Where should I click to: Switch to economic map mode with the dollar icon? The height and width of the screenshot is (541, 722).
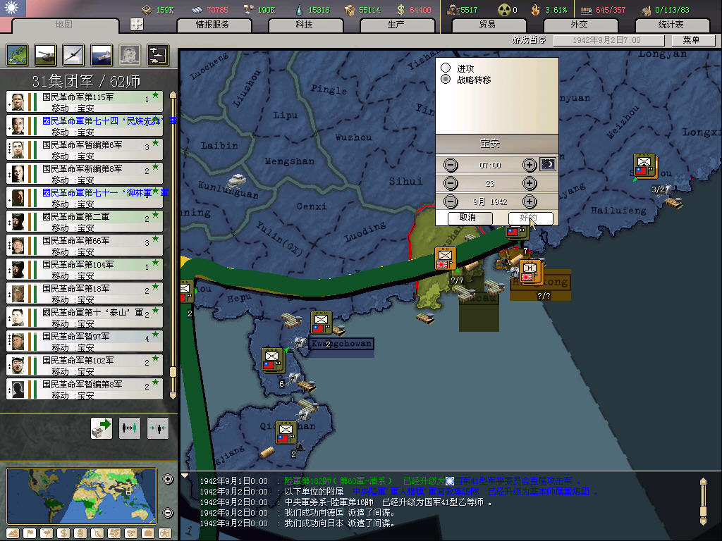click(x=63, y=533)
